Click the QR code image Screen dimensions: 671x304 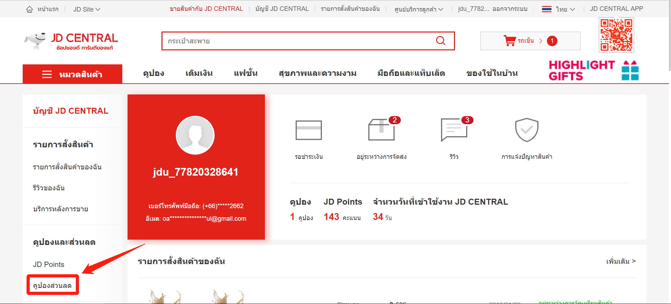pyautogui.click(x=616, y=35)
